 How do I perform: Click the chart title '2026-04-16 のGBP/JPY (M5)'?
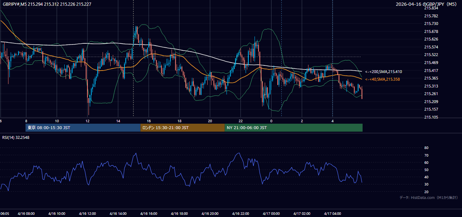point(427,4)
